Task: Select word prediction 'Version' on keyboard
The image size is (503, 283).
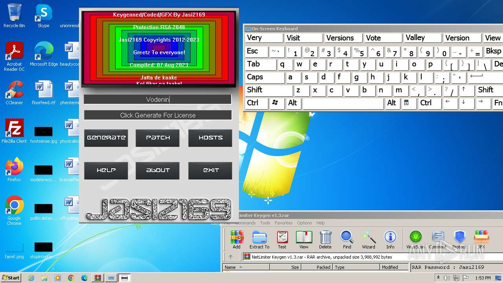Action: click(x=463, y=38)
